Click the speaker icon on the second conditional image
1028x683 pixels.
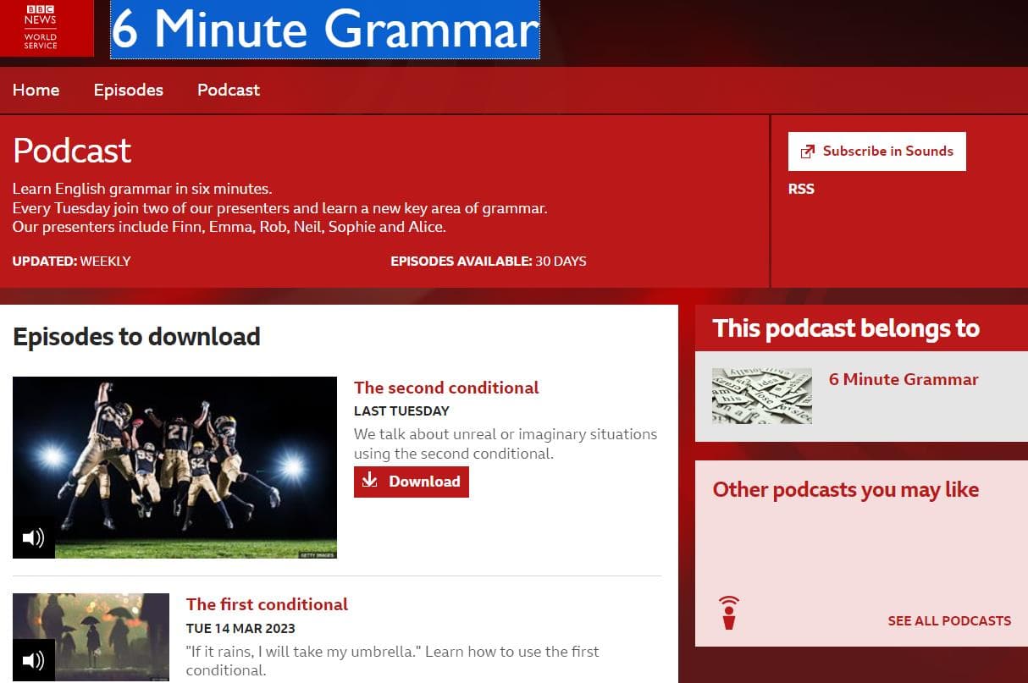(x=34, y=537)
